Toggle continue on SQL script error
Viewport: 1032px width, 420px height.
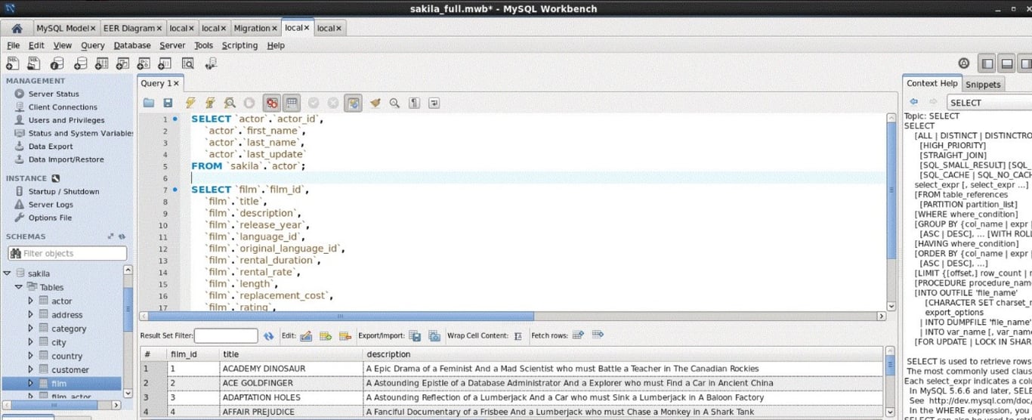click(x=272, y=103)
